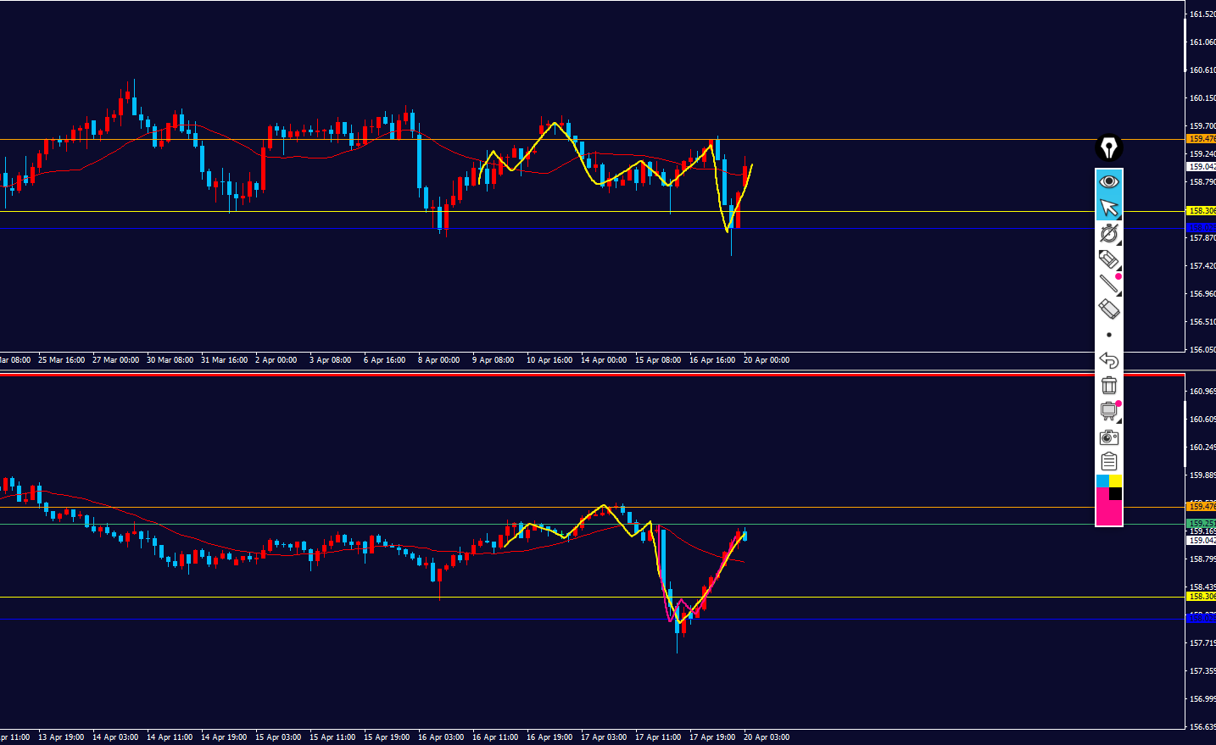The image size is (1216, 745).
Task: Click the brush size dot
Action: click(1108, 335)
